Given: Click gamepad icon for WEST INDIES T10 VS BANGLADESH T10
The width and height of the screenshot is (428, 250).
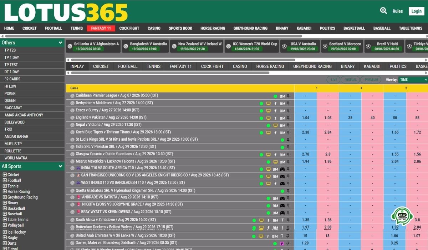Looking at the screenshot, I should coord(282,184).
